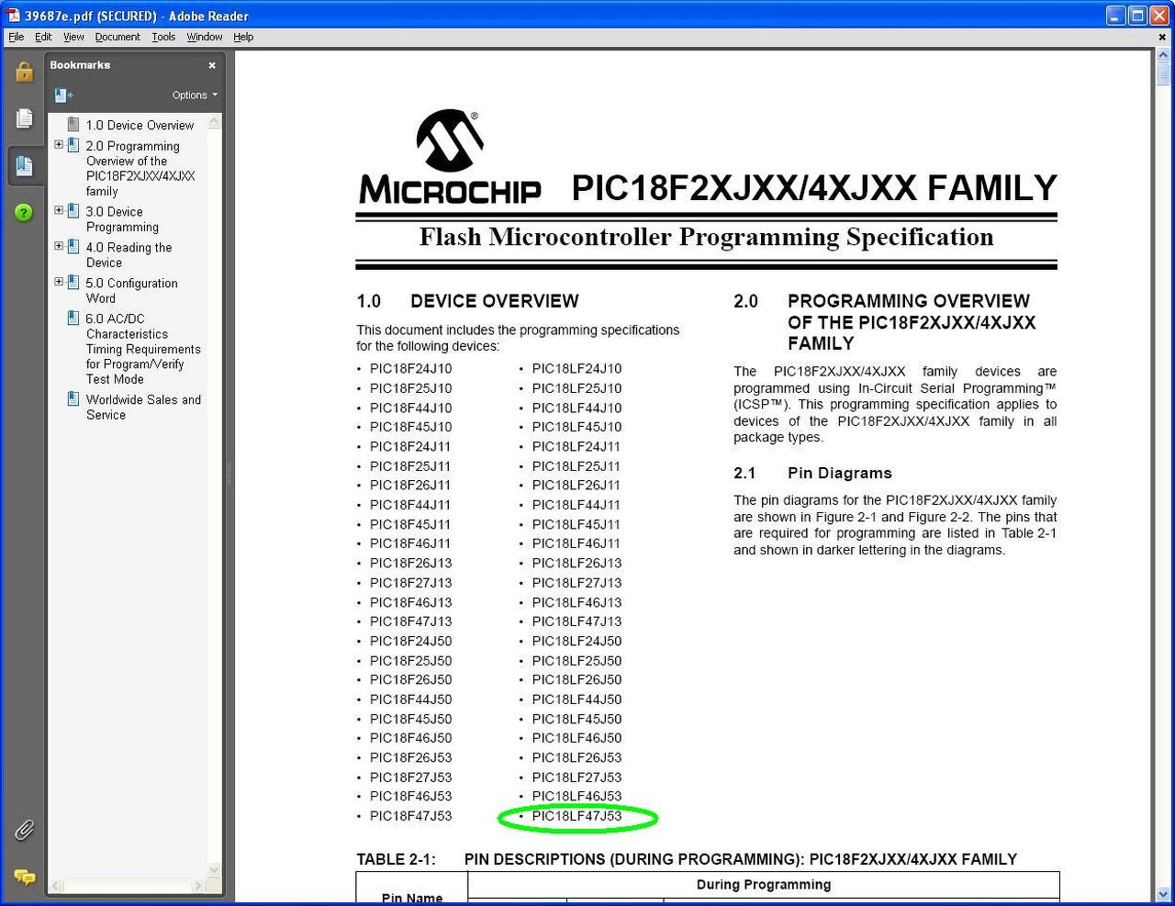Click the bookmarks panel scroll-down arrow

[215, 869]
